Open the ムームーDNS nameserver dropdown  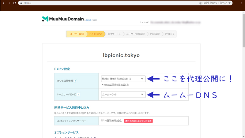coord(123,95)
